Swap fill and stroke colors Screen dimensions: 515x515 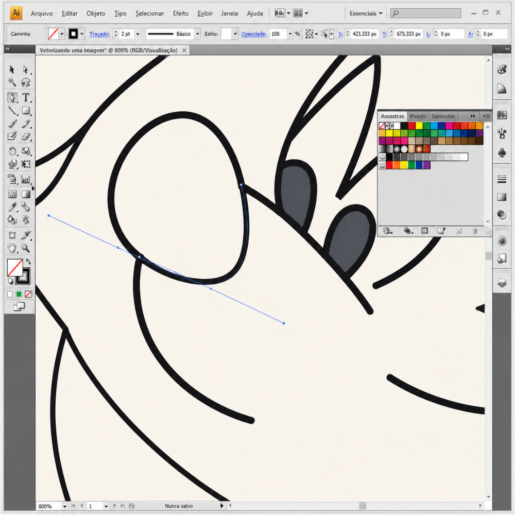coord(28,262)
